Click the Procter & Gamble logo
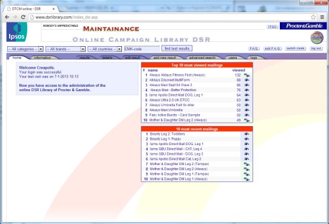This screenshot has height=224, width=329. pos(303,25)
